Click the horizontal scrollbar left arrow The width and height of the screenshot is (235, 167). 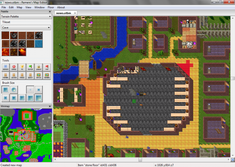(x=55, y=159)
